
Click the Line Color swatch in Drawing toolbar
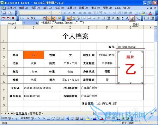tap(95, 118)
